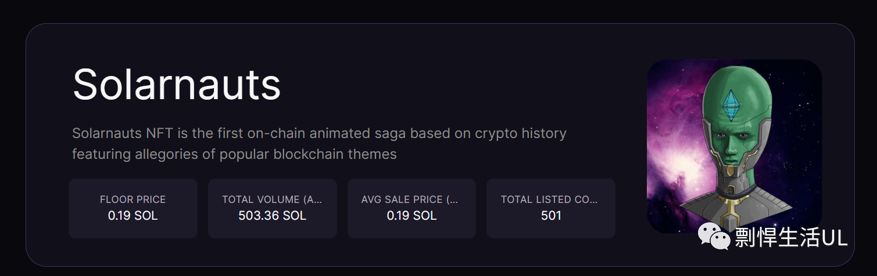Click the truncated AVG SALE PRICE (... label
The height and width of the screenshot is (276, 877).
pos(410,199)
